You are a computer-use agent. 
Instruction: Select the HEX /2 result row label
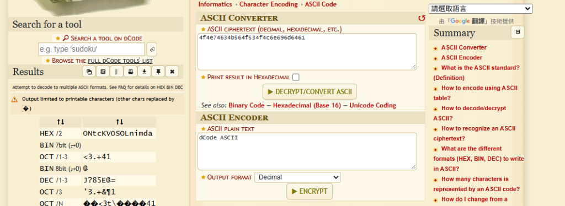click(x=51, y=134)
